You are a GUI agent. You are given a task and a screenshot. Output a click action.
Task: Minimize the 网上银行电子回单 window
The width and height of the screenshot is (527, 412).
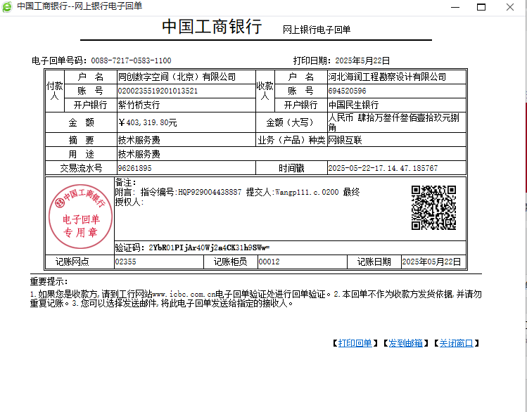[x=455, y=7]
